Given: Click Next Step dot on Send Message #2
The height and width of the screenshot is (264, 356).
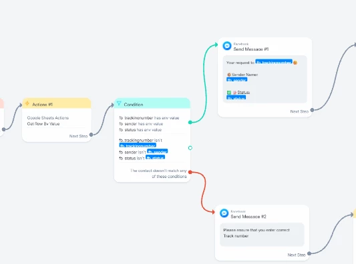Looking at the screenshot, I should [309, 253].
